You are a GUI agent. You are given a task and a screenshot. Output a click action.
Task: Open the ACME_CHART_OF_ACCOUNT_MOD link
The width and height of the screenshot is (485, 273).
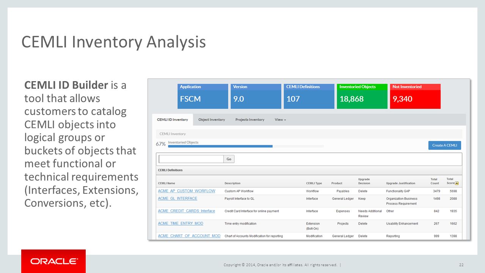tap(189, 236)
